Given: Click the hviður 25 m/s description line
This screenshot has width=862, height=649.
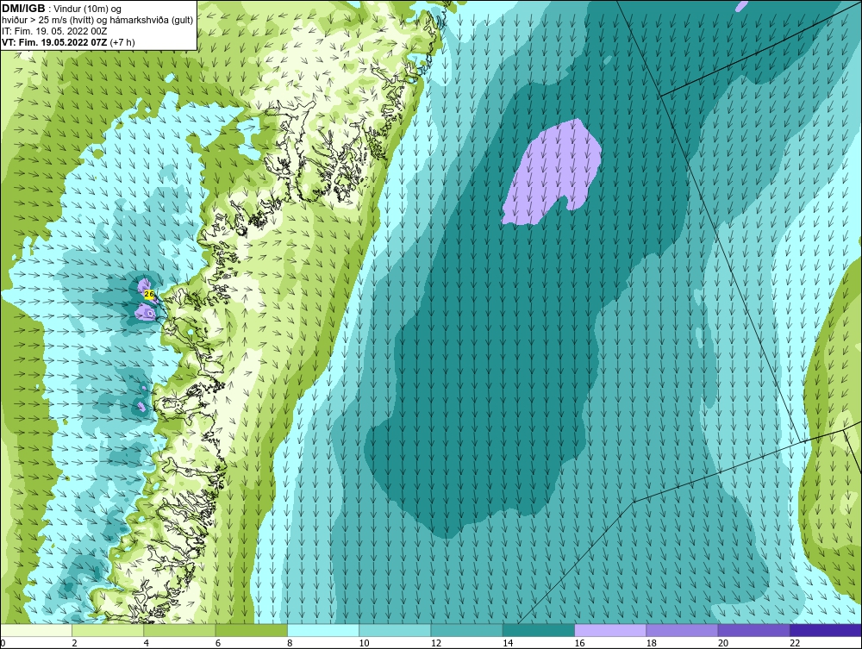Looking at the screenshot, I should pos(97,20).
